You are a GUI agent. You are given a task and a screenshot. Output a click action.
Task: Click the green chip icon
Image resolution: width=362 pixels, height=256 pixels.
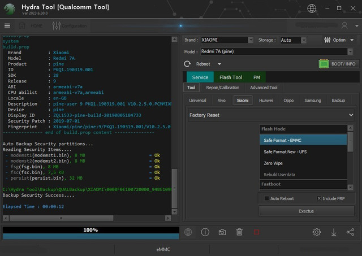324,64
